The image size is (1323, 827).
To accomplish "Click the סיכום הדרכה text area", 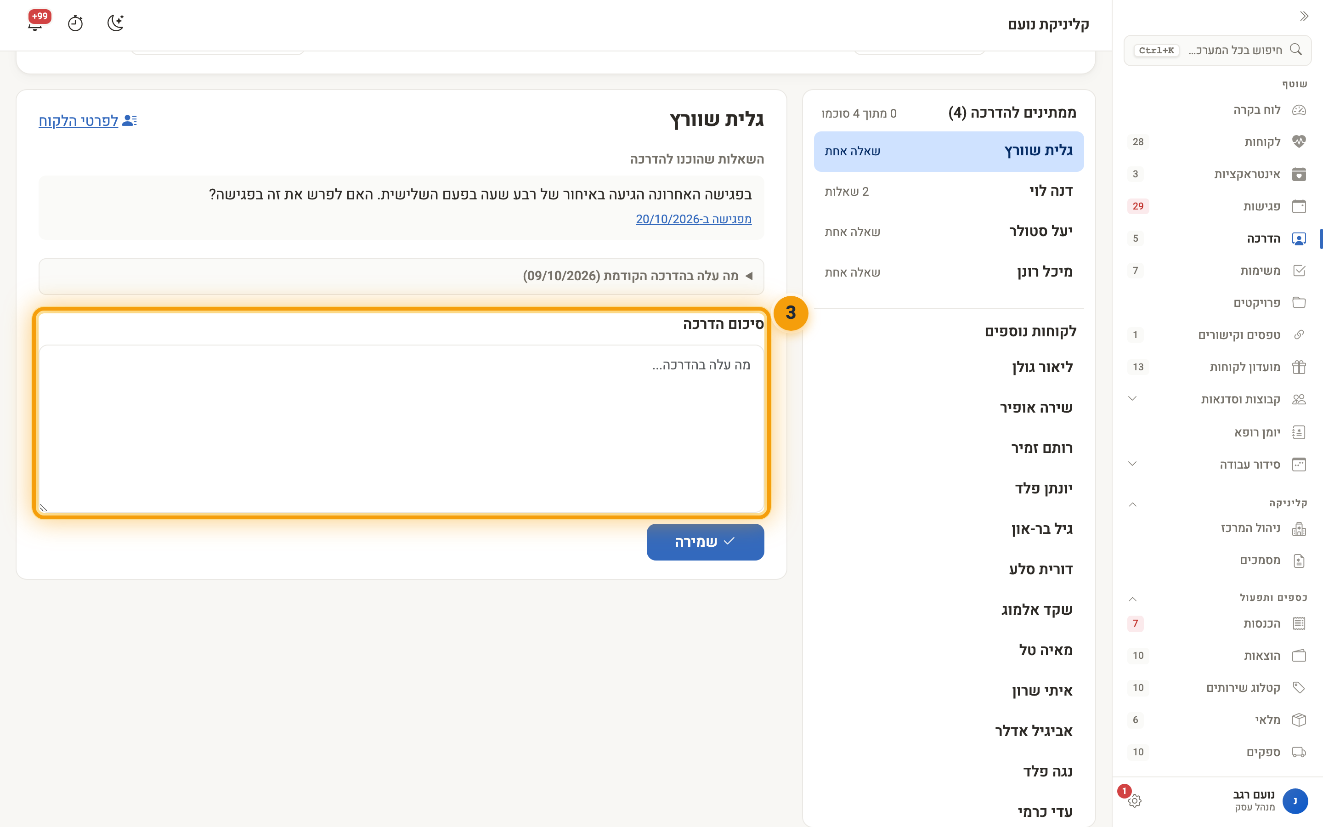I will click(x=401, y=429).
